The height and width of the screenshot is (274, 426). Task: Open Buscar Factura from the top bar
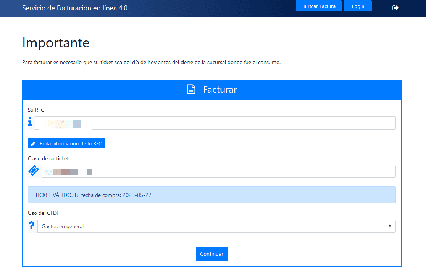click(319, 6)
